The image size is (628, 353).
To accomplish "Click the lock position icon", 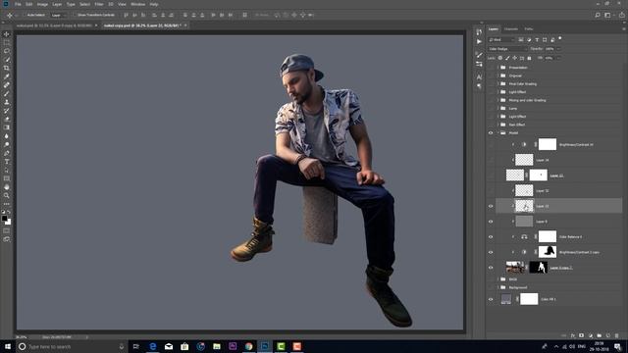I will click(x=514, y=58).
